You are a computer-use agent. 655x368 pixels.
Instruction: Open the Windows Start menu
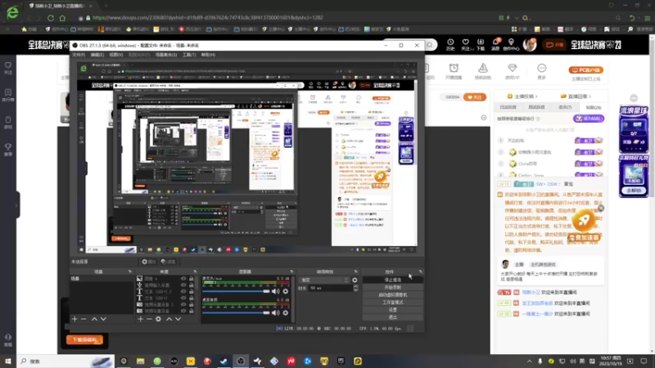[x=8, y=361]
